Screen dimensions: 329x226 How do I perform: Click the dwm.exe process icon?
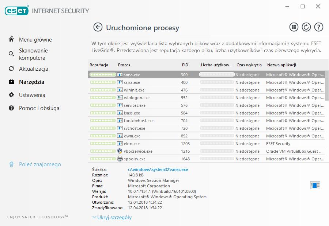(120, 136)
